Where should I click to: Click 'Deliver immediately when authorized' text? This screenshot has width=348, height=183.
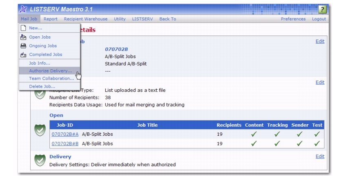click(x=133, y=165)
